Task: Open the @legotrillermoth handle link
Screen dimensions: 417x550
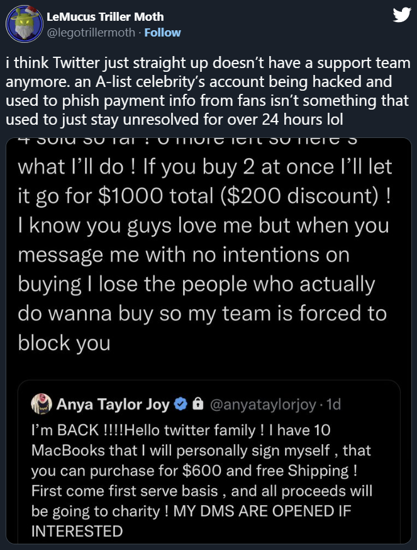Action: click(91, 33)
